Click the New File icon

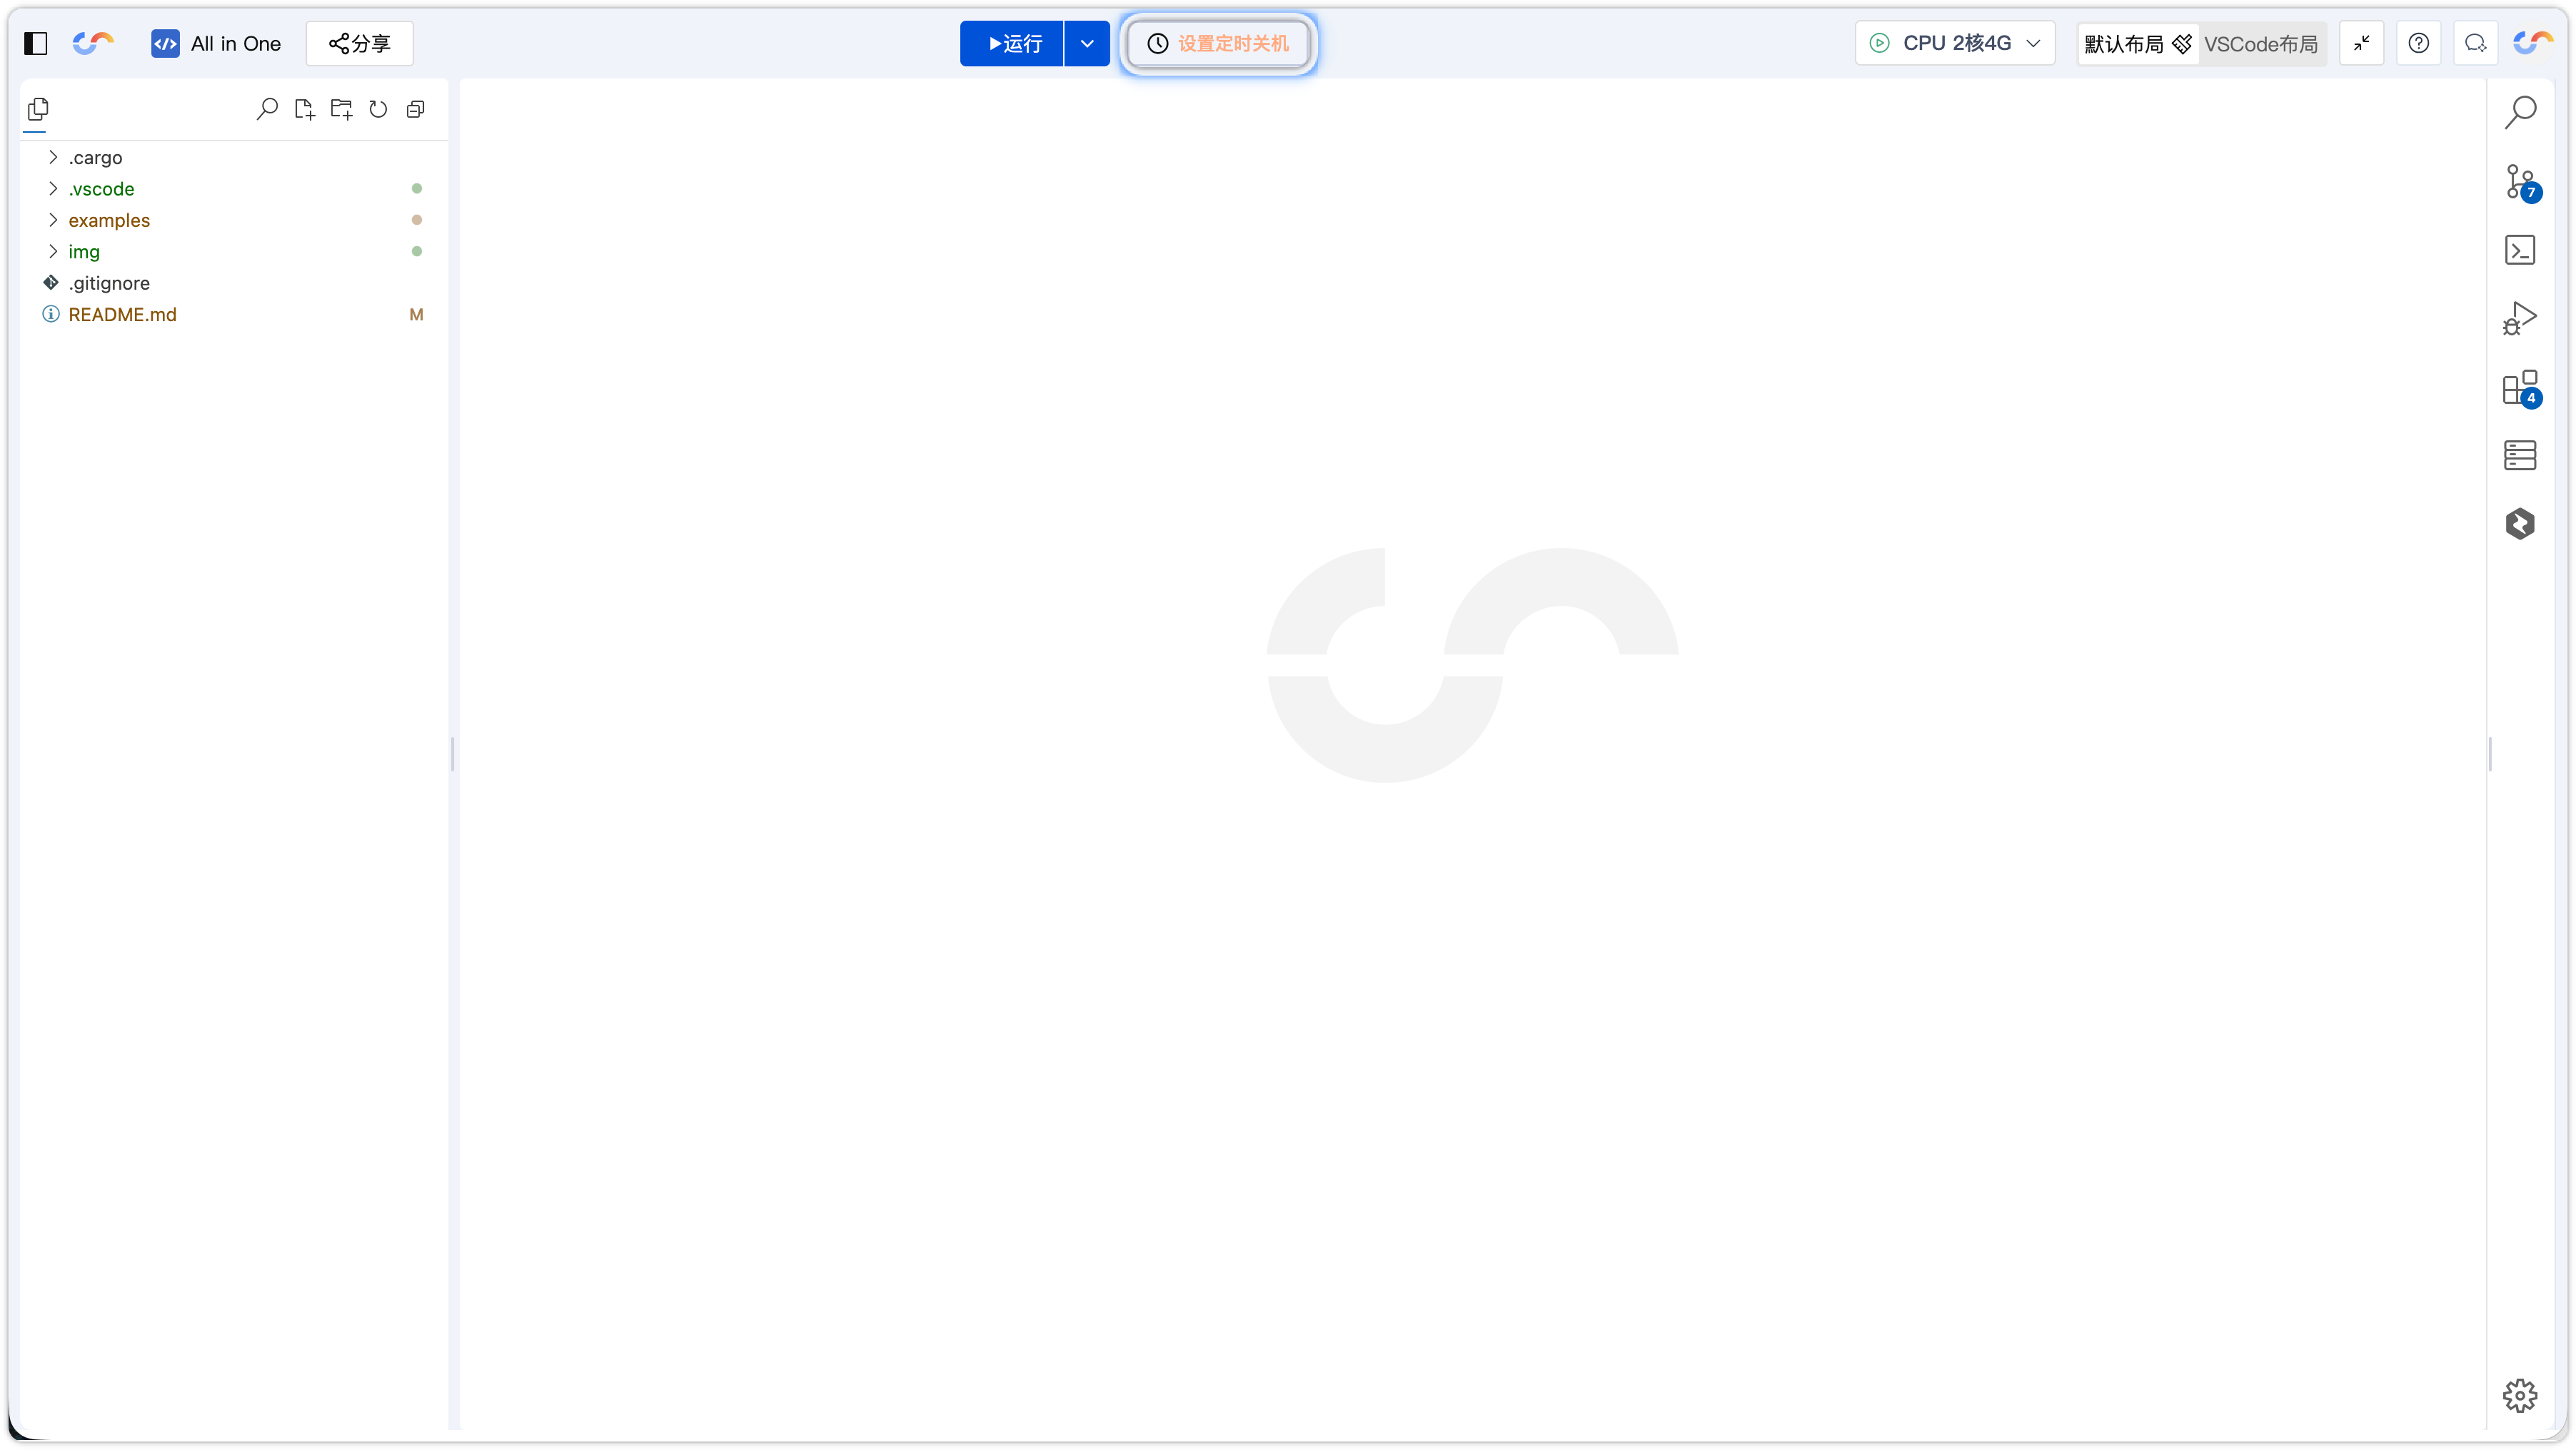(304, 109)
